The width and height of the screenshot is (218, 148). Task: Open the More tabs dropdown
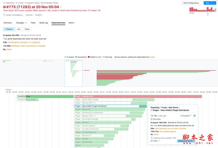tap(72, 23)
